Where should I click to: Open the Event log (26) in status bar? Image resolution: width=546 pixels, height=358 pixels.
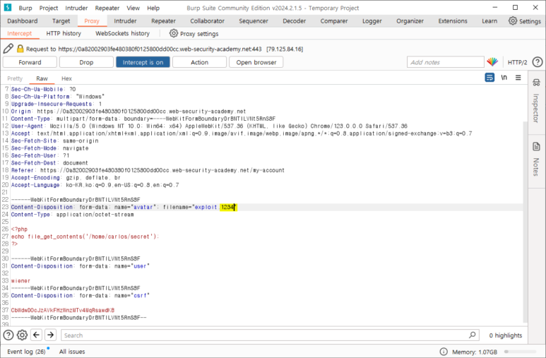(26, 352)
